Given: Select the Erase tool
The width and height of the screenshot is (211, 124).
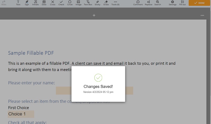Looking at the screenshot, I should pos(106,3).
